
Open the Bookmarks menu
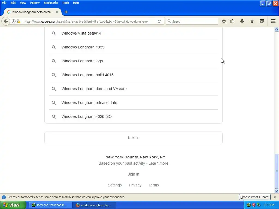click(x=51, y=3)
